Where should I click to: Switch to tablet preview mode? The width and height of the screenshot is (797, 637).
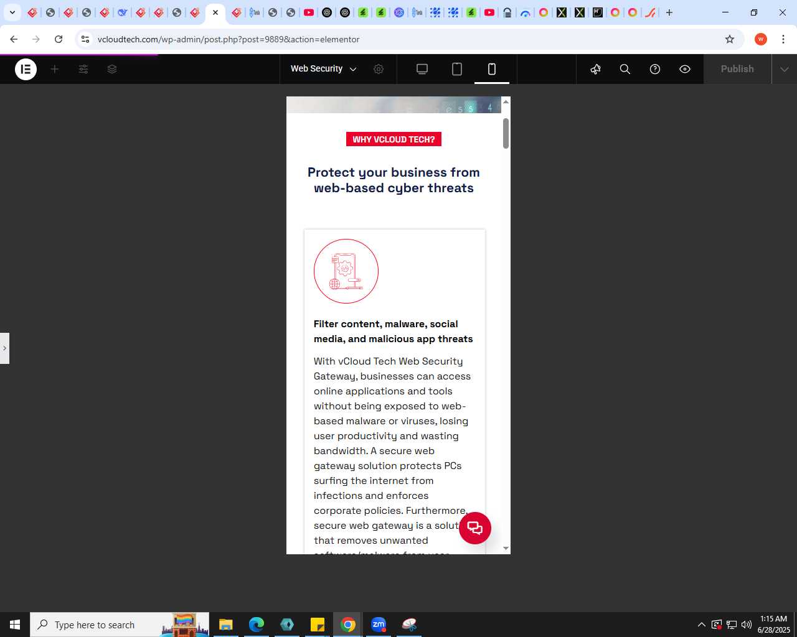pos(457,69)
